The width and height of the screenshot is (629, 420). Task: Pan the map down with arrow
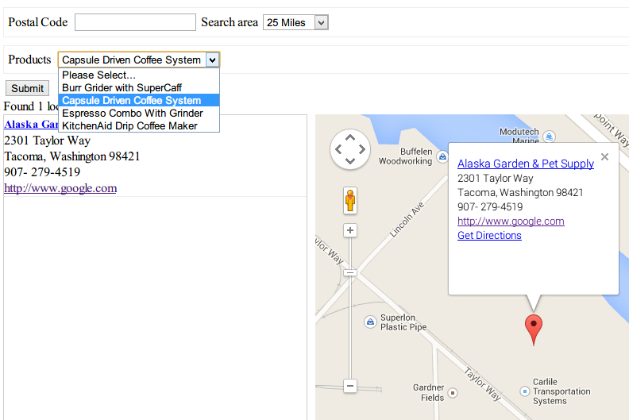350,161
